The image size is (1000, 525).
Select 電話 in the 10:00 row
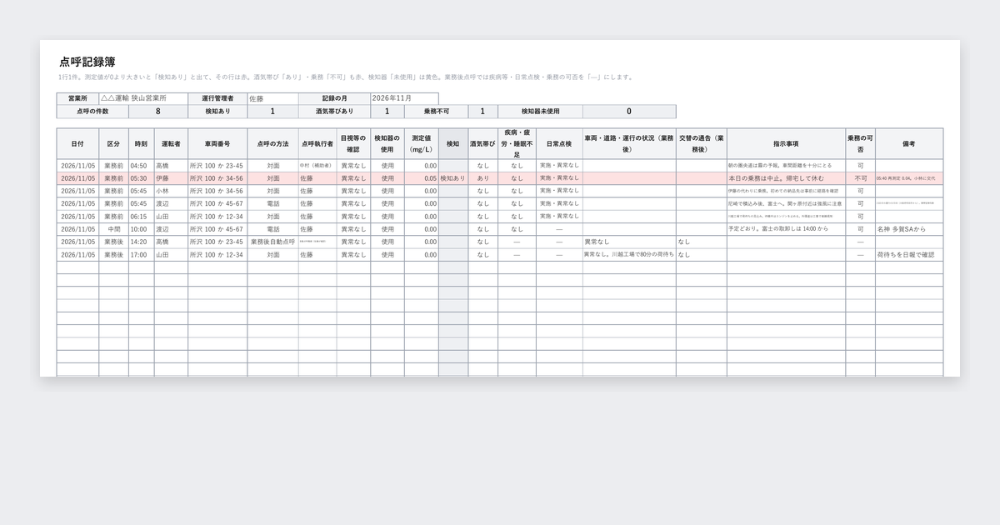tap(272, 229)
